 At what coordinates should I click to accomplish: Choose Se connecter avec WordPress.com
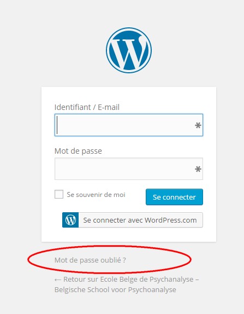(x=133, y=220)
